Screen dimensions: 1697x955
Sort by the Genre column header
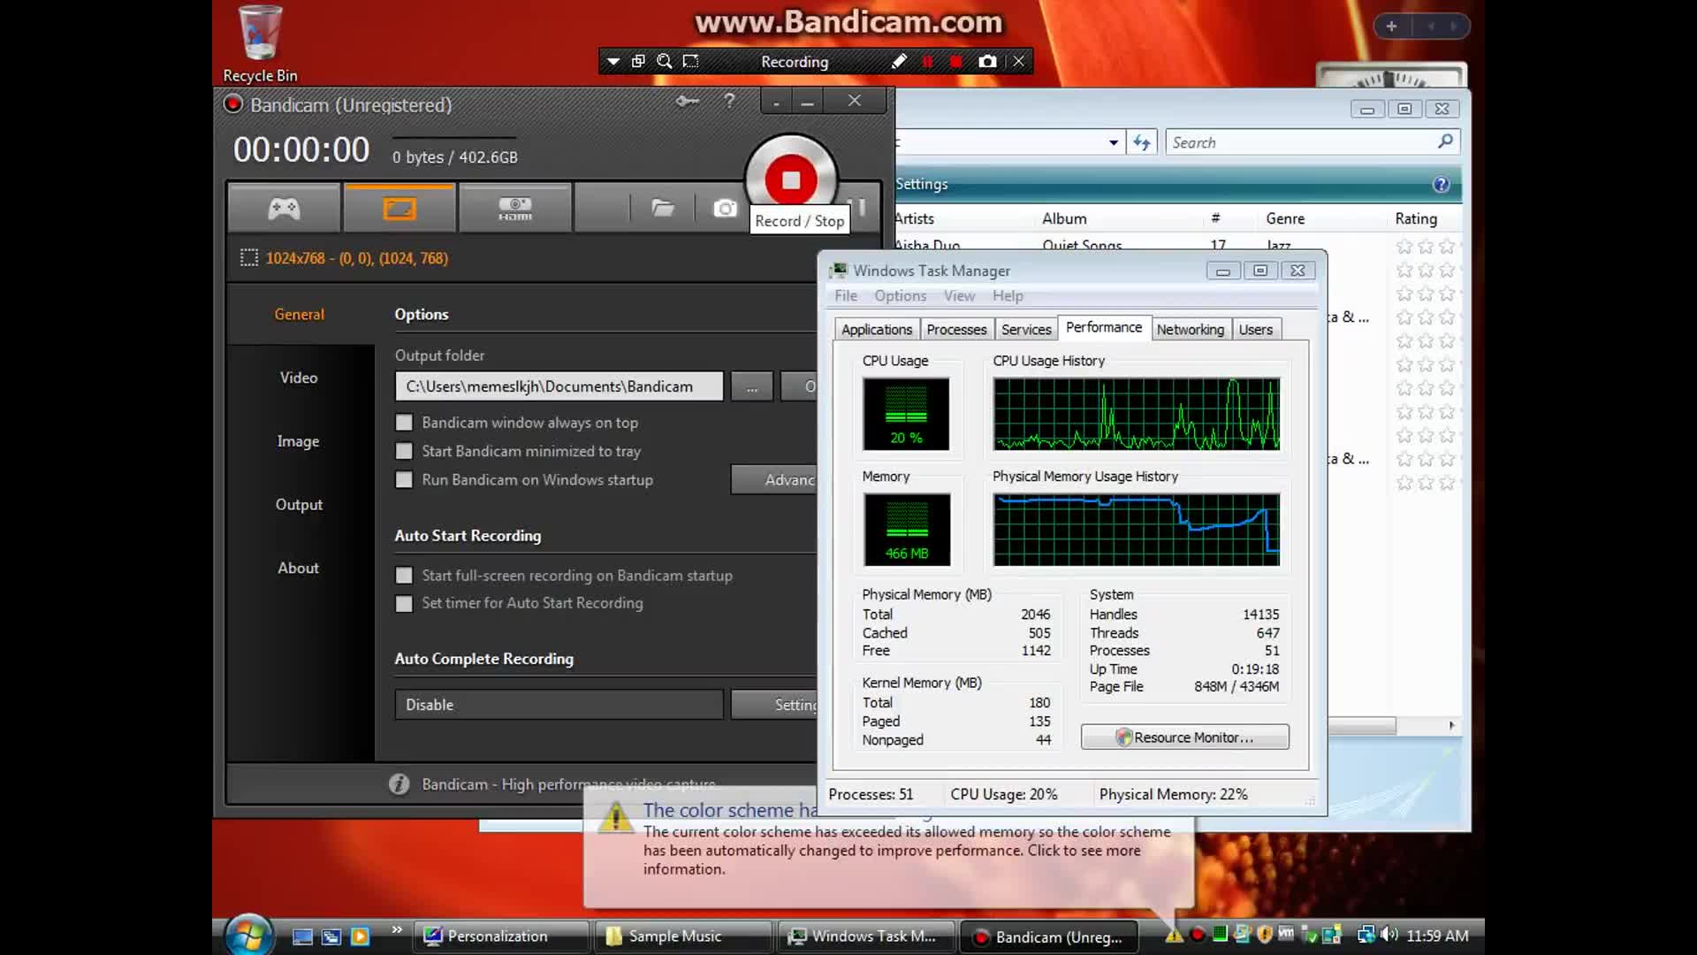pos(1285,218)
